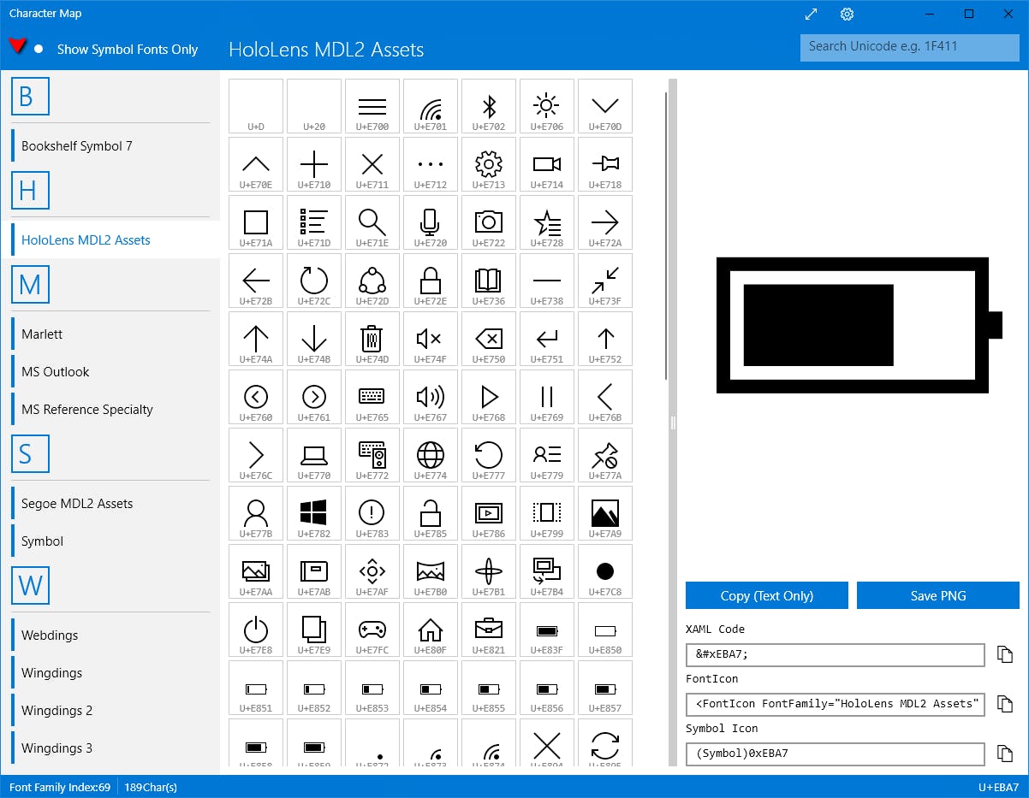Select the microphone glyph U+E720

click(x=431, y=222)
